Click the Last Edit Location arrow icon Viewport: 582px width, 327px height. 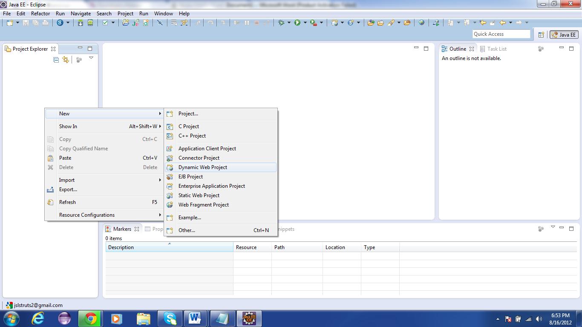pyautogui.click(x=483, y=23)
